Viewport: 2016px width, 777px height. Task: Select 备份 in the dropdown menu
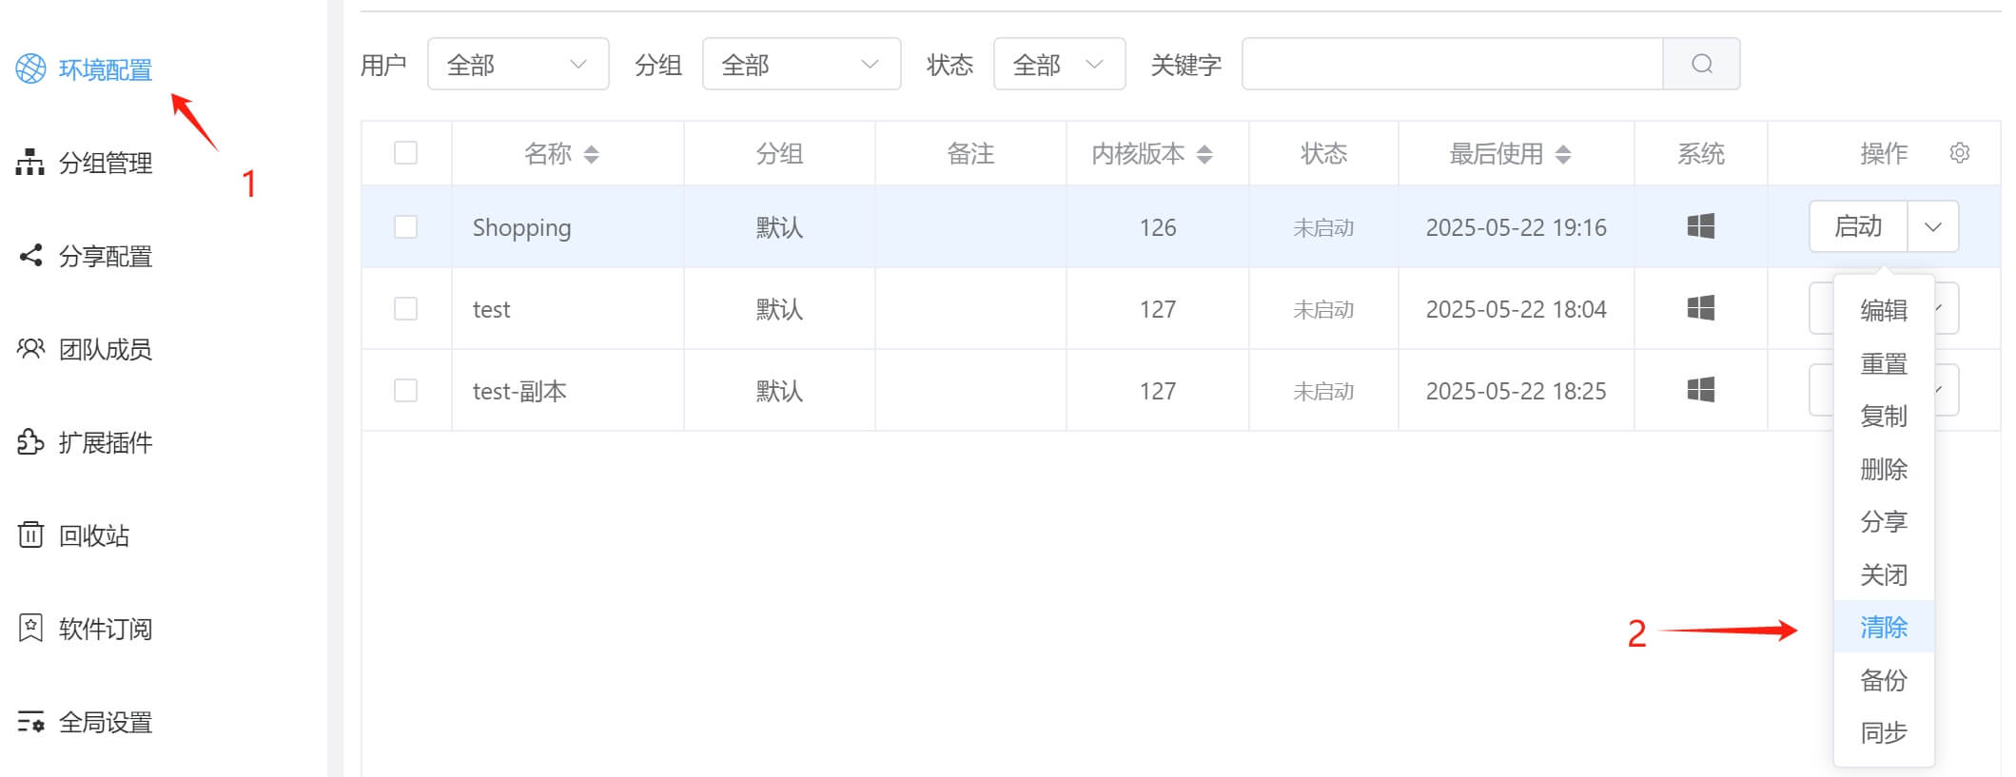coord(1883,680)
